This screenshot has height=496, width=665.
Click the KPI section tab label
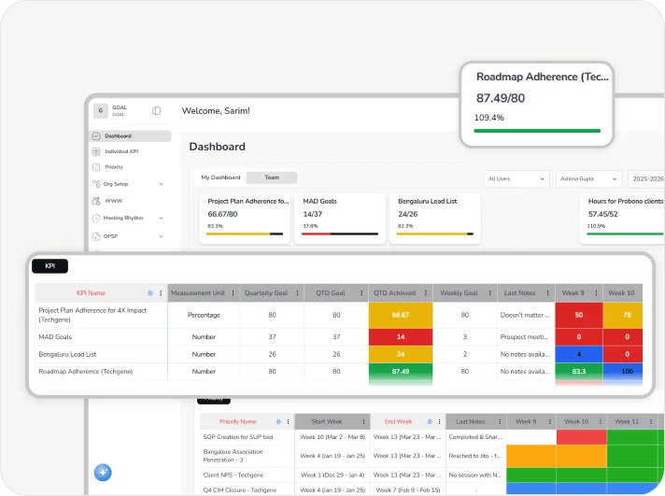[50, 266]
